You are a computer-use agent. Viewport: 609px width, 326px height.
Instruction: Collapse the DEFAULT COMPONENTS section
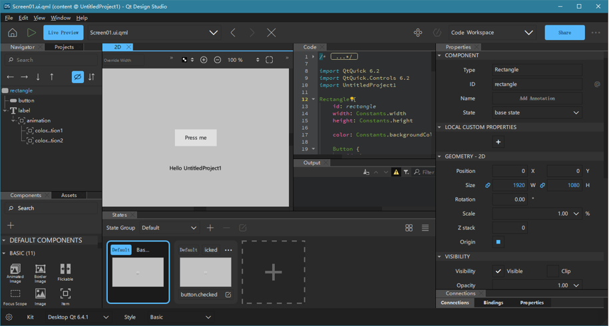4,240
